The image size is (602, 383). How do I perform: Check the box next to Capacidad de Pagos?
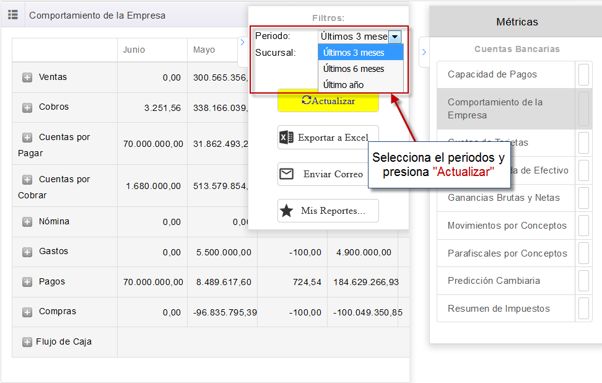pos(583,74)
